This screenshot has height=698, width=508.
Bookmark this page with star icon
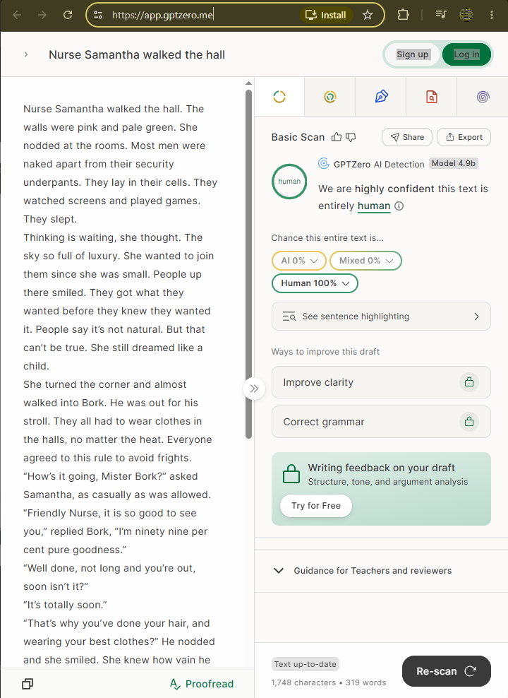tap(368, 15)
